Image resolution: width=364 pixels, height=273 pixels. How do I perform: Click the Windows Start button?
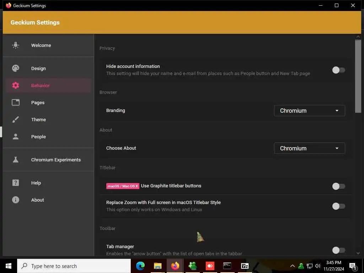9,266
